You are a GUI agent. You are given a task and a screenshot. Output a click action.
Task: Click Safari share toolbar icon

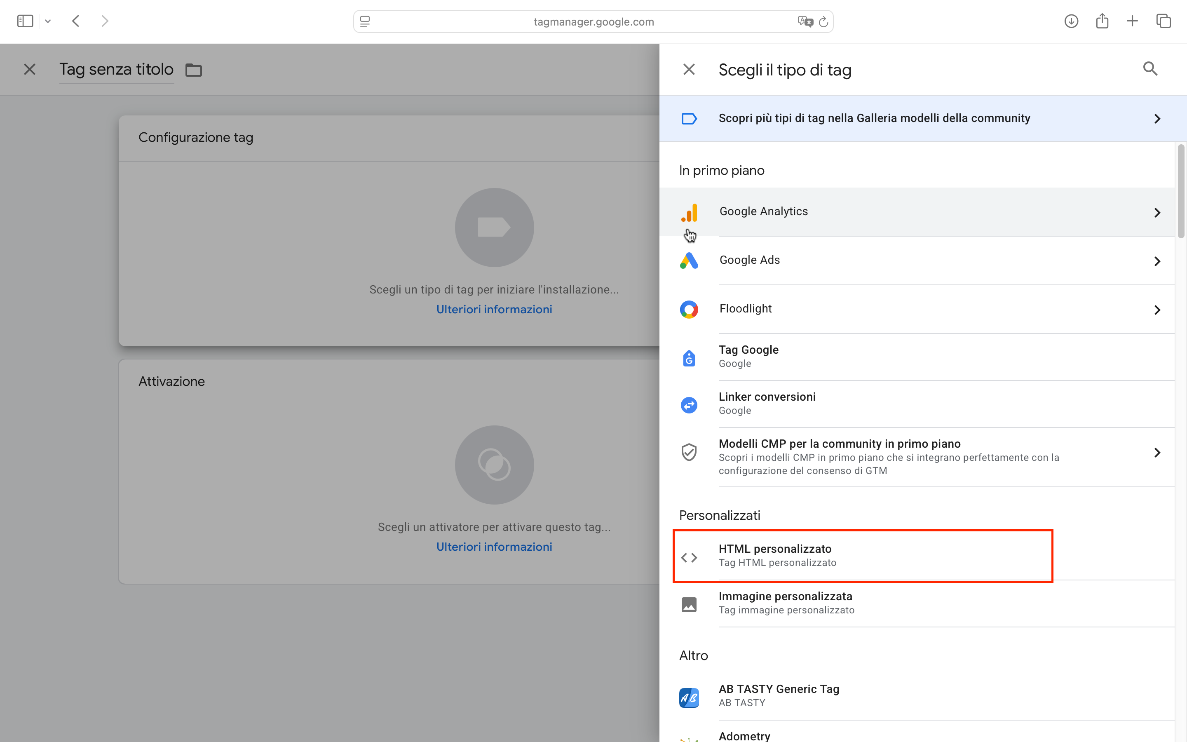pyautogui.click(x=1102, y=21)
